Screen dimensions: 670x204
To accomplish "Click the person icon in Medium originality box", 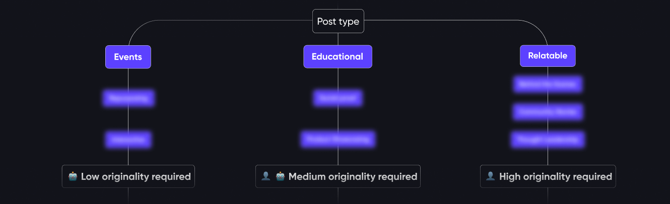I will click(266, 176).
